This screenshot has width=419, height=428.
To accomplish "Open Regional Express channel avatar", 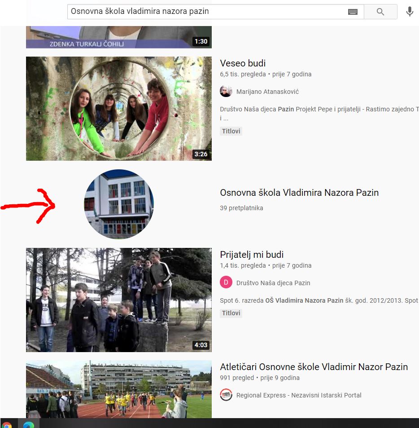I will (x=226, y=395).
